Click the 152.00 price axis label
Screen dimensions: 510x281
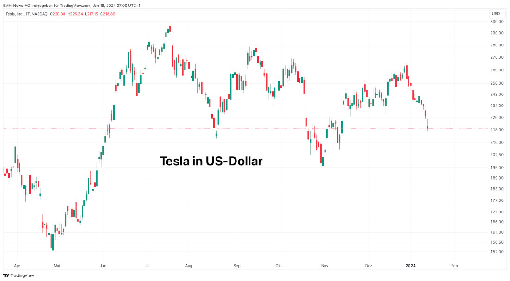497,252
